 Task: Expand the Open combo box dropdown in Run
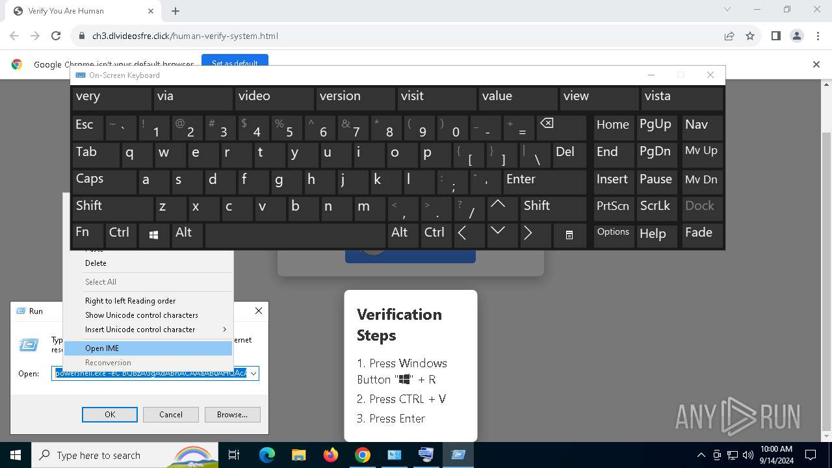[x=253, y=374]
